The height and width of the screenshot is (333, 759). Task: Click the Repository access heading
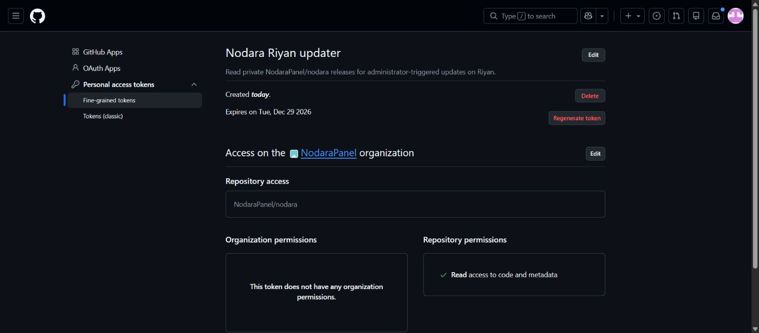point(257,181)
